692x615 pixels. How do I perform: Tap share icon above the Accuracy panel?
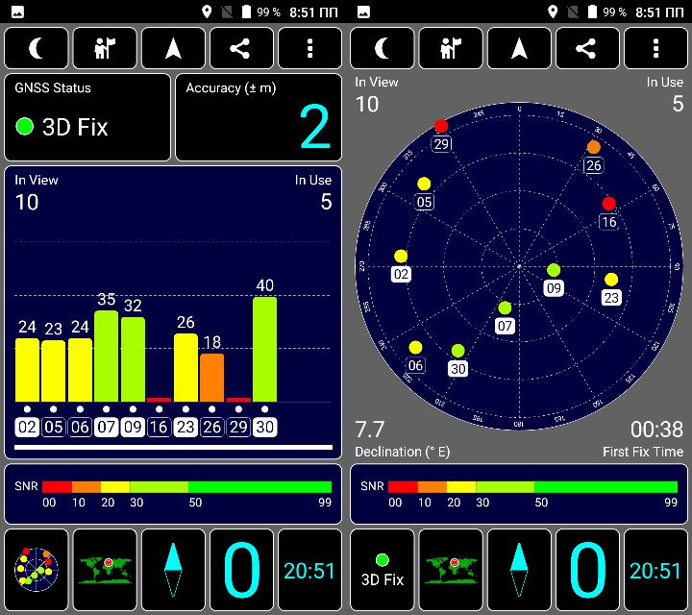coord(241,48)
